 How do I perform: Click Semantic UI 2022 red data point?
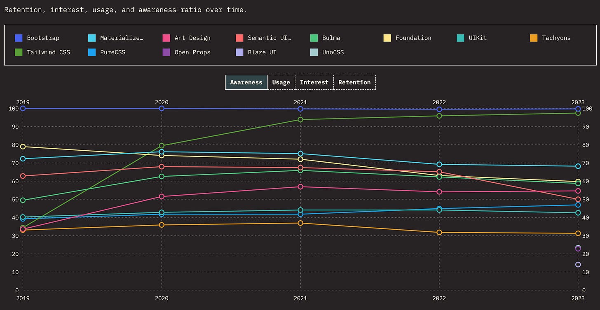439,172
